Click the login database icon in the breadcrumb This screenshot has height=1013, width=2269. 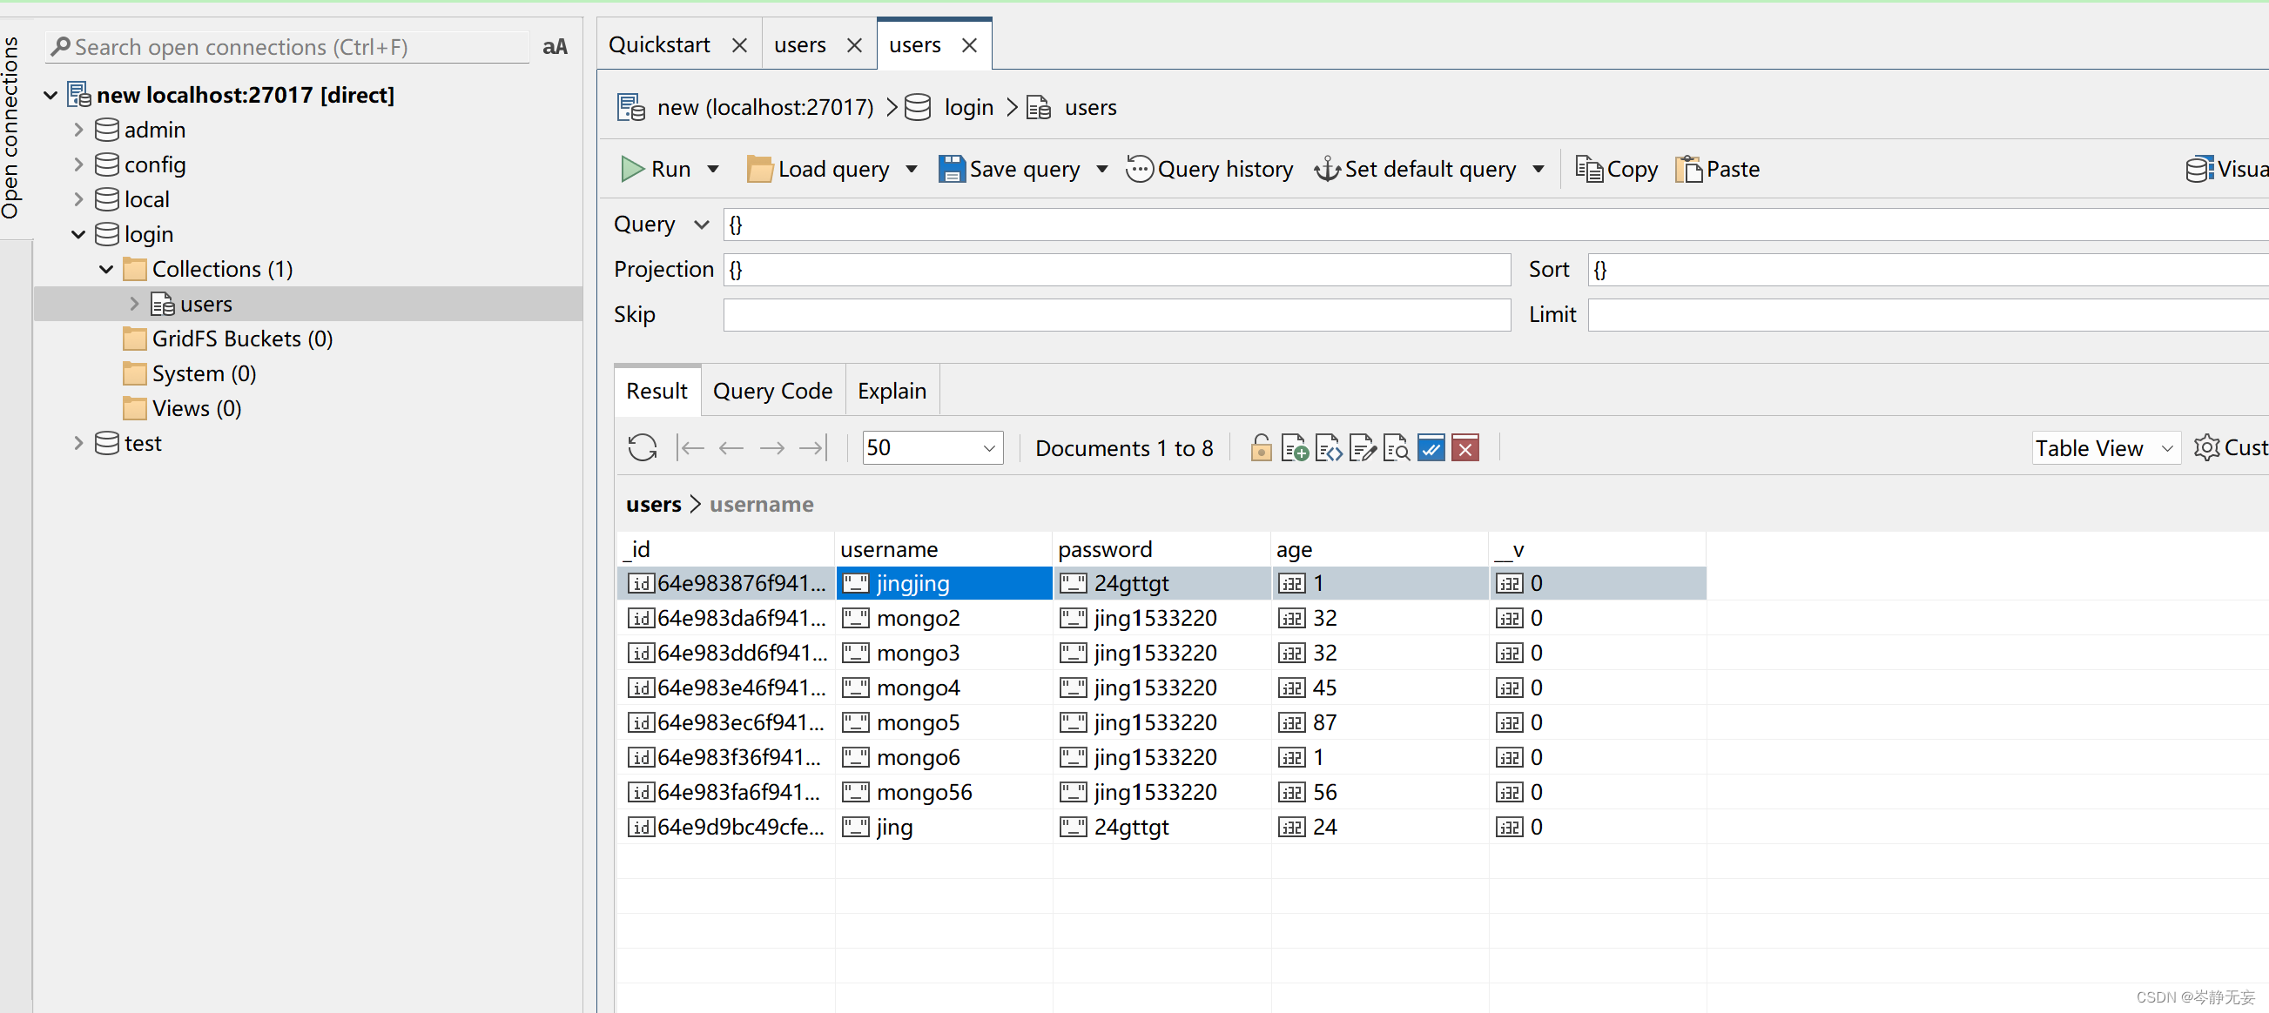(x=918, y=107)
